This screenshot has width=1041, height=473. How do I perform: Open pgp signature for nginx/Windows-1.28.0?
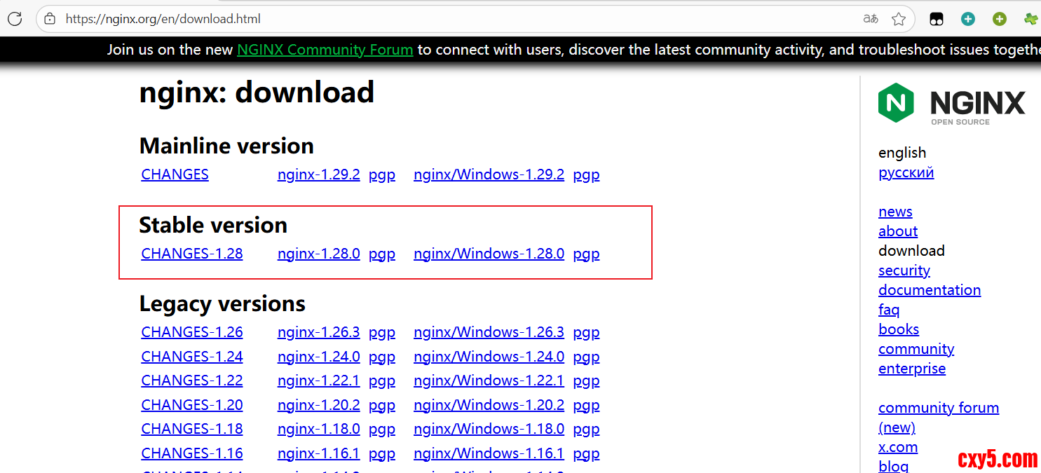(587, 254)
